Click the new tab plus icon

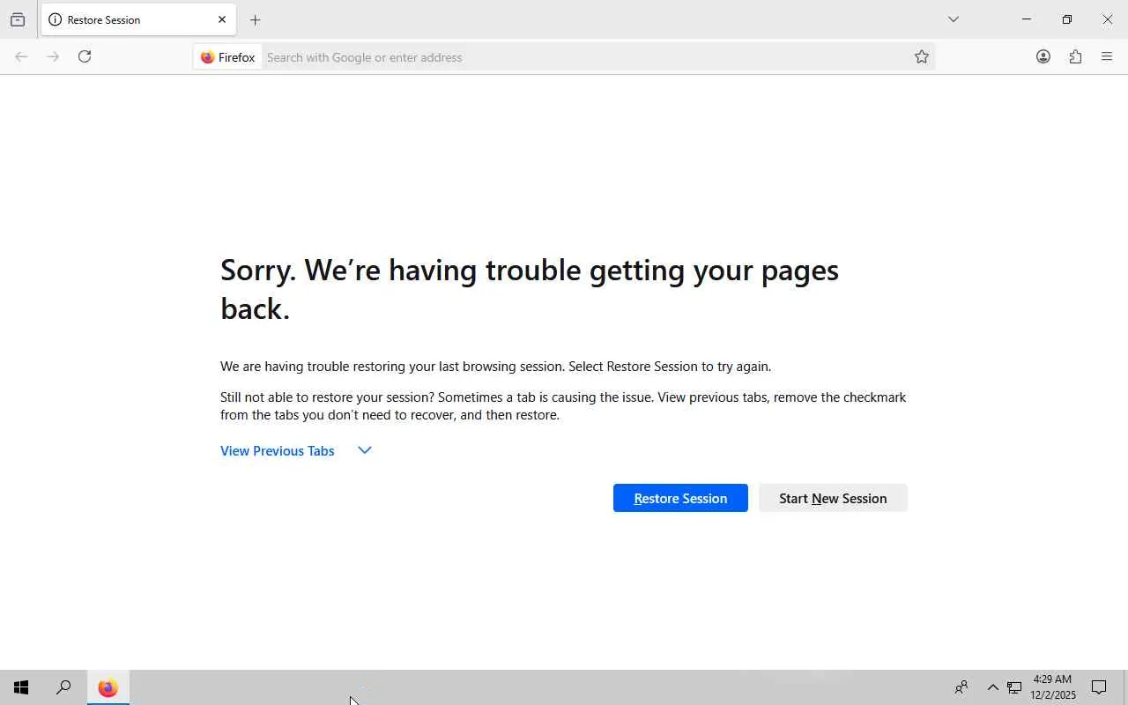[x=255, y=19]
